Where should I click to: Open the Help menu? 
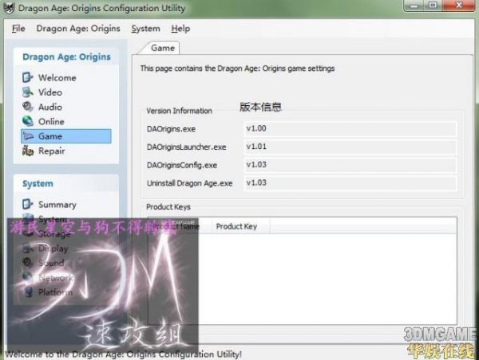(180, 29)
